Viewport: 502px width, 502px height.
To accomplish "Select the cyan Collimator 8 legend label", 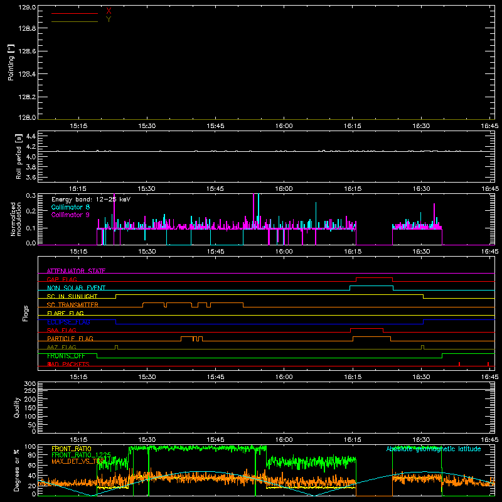I will click(x=70, y=207).
